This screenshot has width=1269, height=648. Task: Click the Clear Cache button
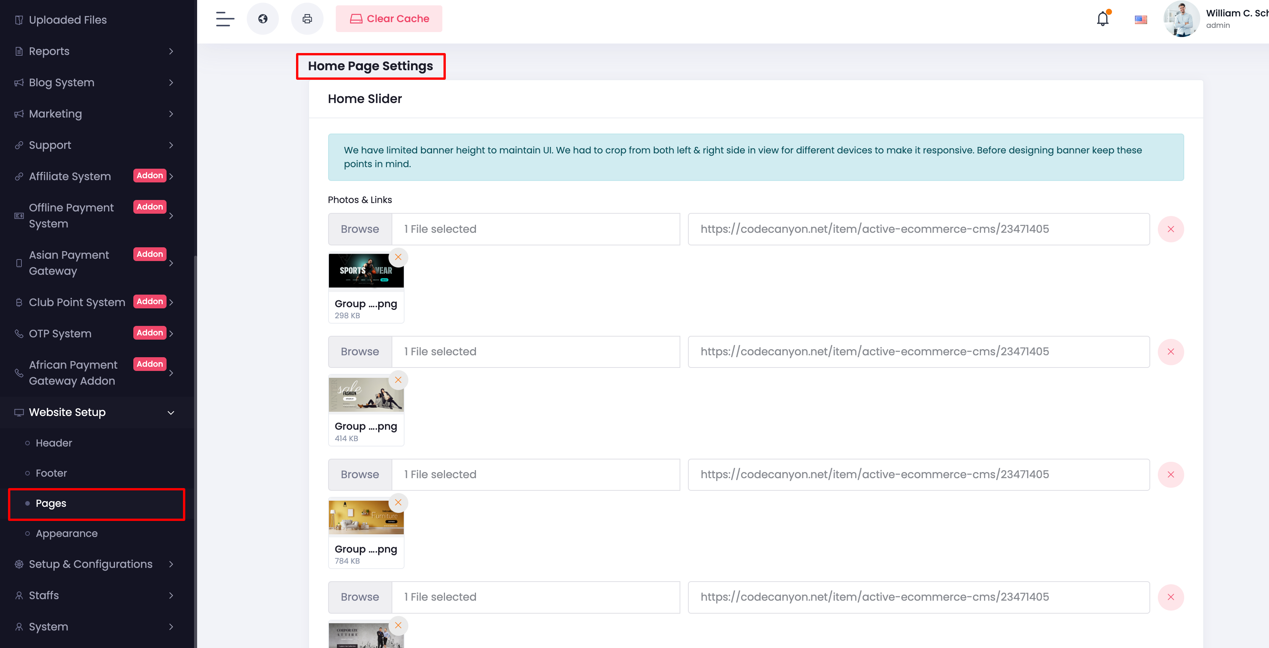tap(388, 19)
